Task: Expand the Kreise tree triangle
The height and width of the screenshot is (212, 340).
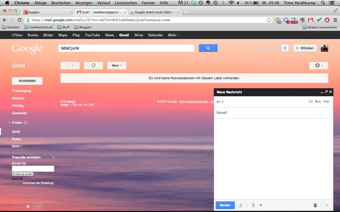Action: tap(10, 122)
